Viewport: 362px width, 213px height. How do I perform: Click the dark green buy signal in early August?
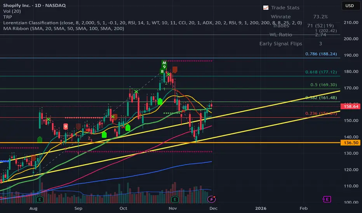pos(40,139)
